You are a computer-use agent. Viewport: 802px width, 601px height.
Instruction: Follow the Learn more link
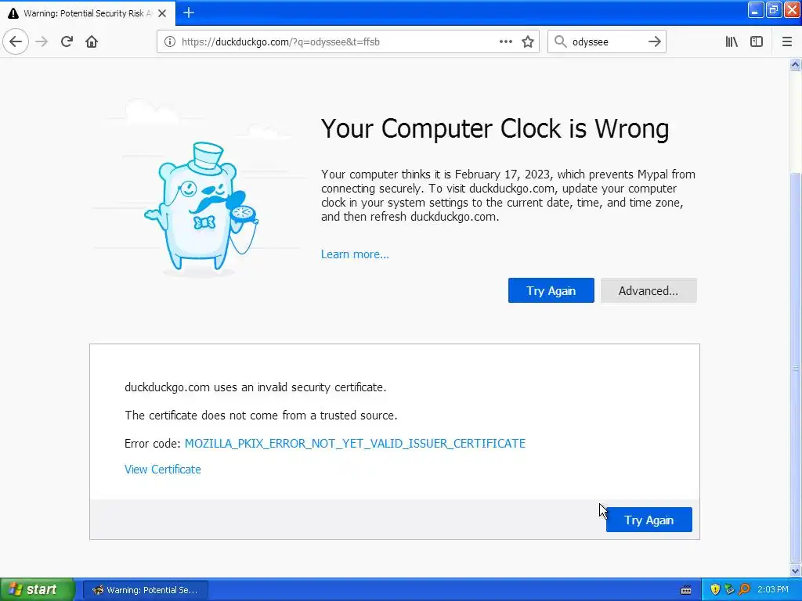[355, 254]
